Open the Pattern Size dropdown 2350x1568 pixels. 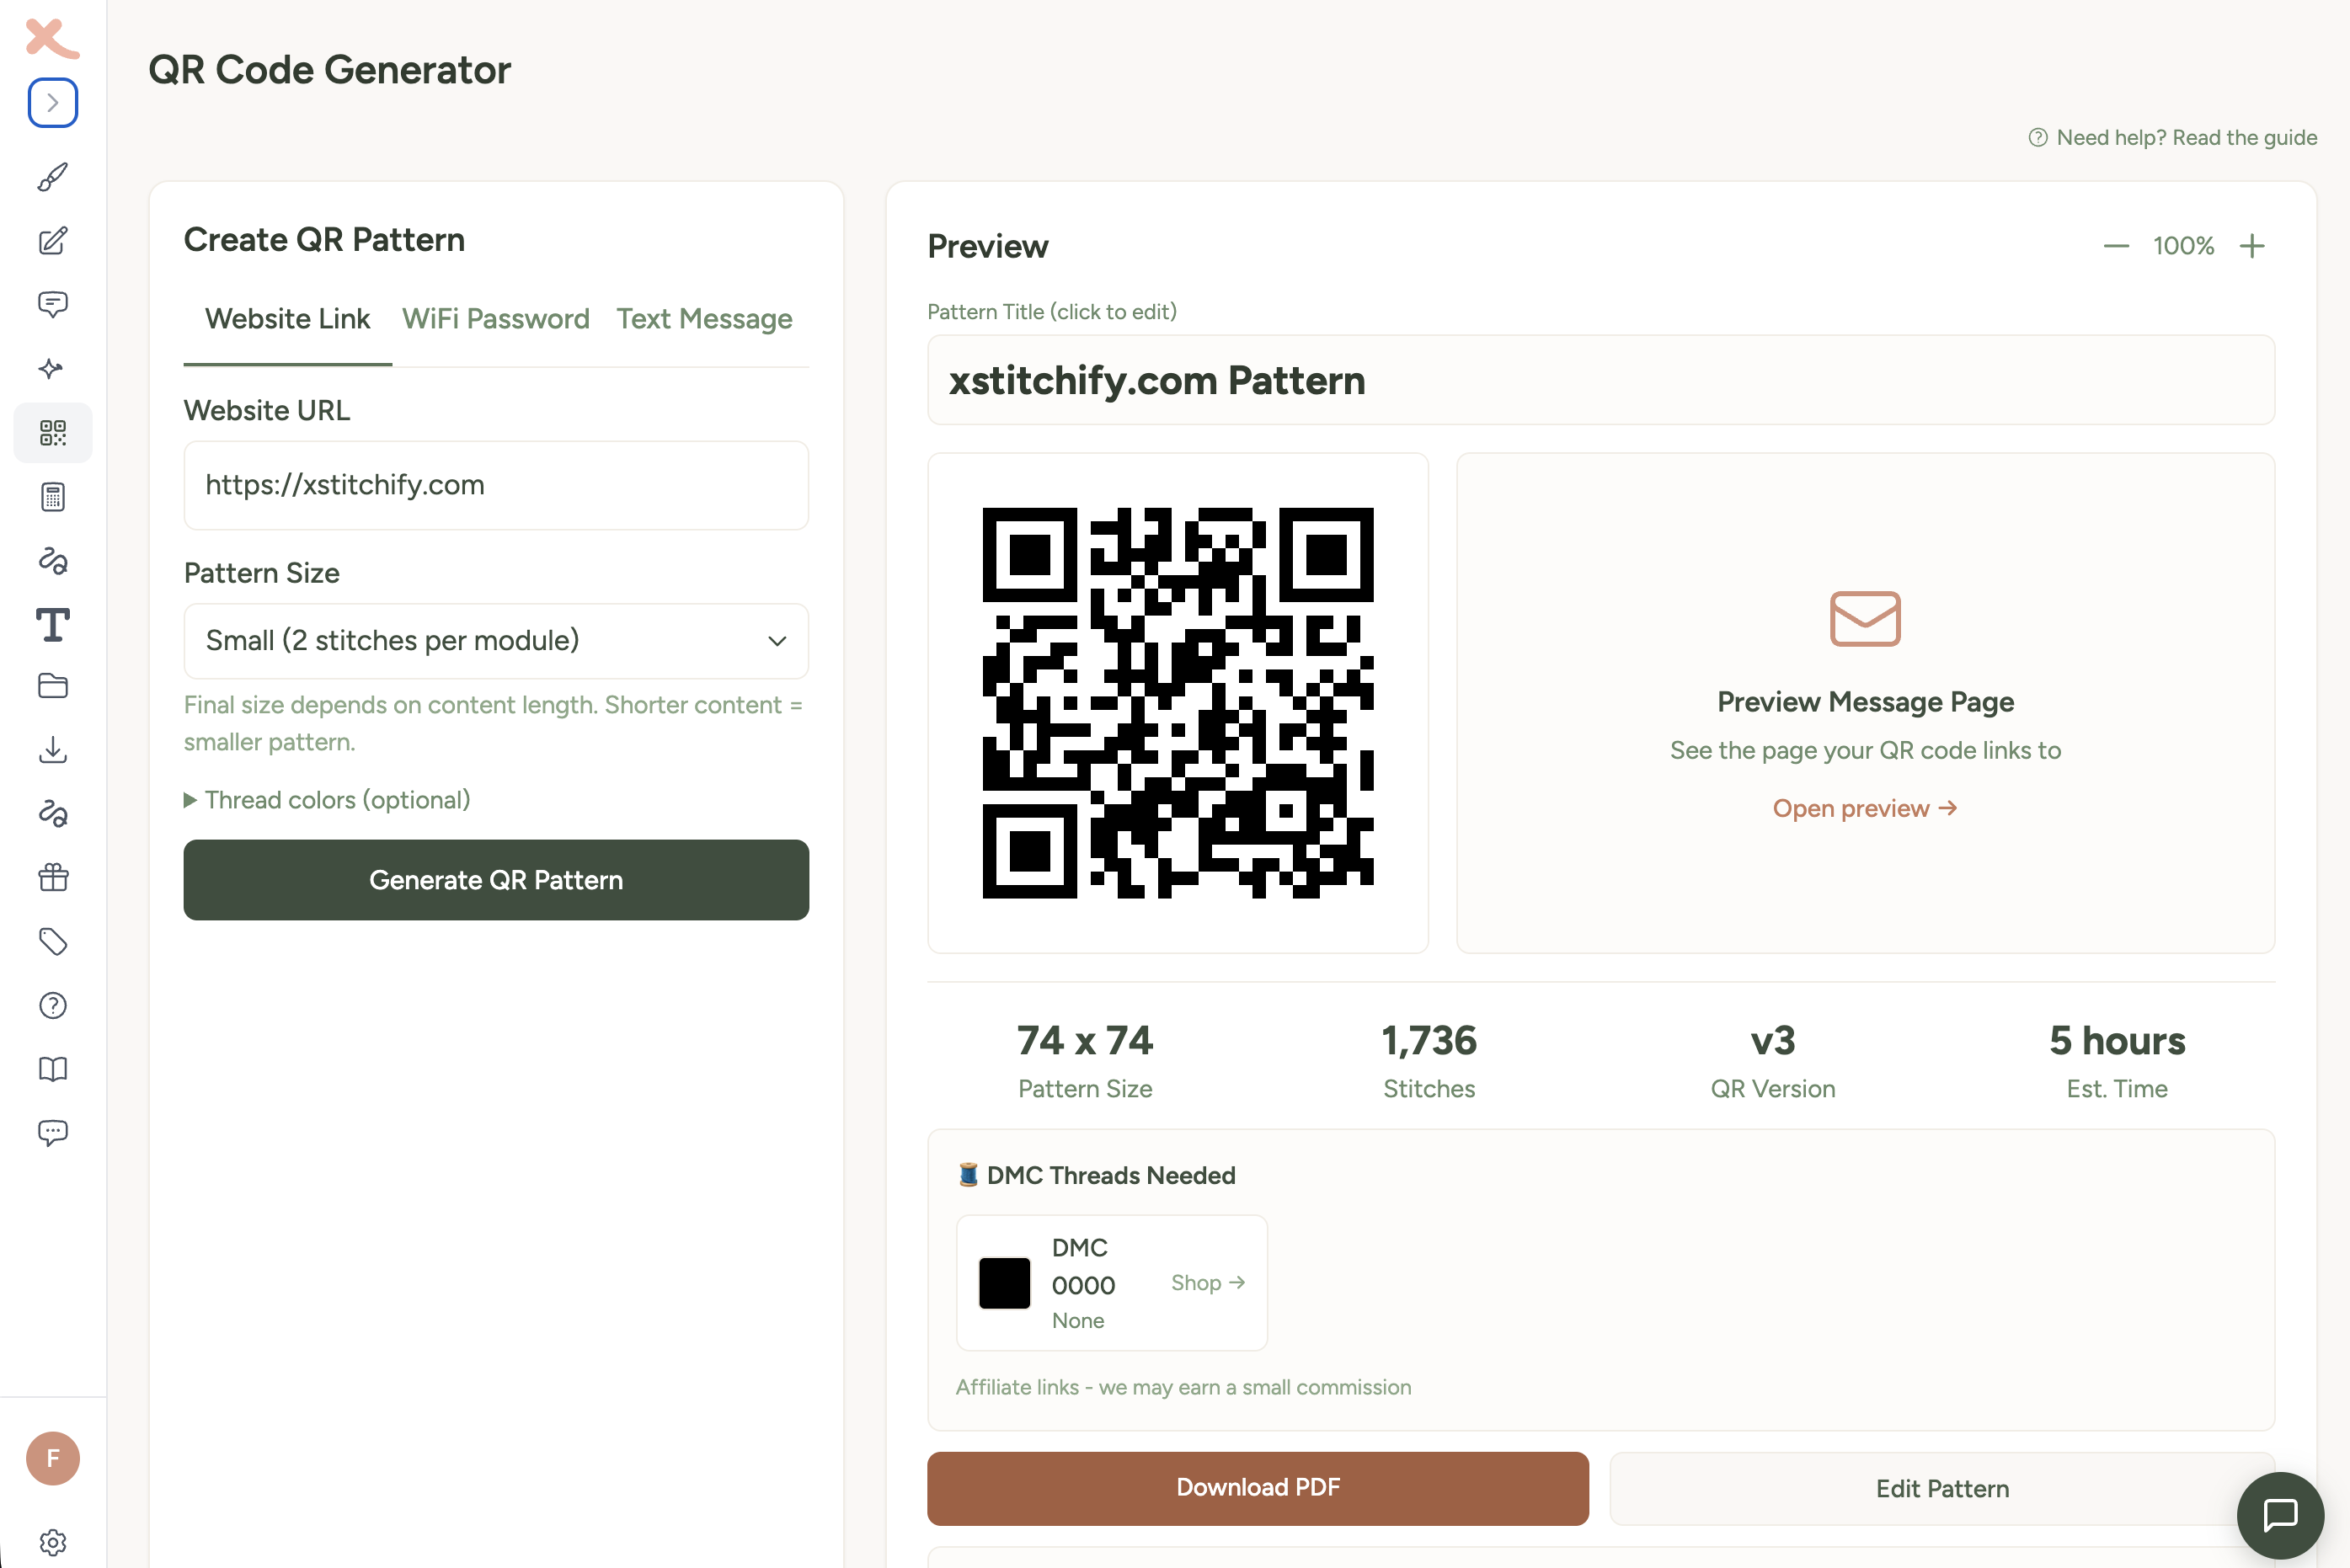click(496, 641)
